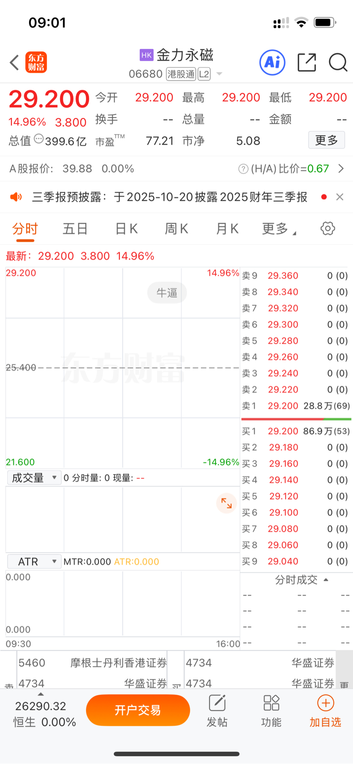Tap the 买1 29.200 order row
This screenshot has height=764, width=353.
coord(296,431)
